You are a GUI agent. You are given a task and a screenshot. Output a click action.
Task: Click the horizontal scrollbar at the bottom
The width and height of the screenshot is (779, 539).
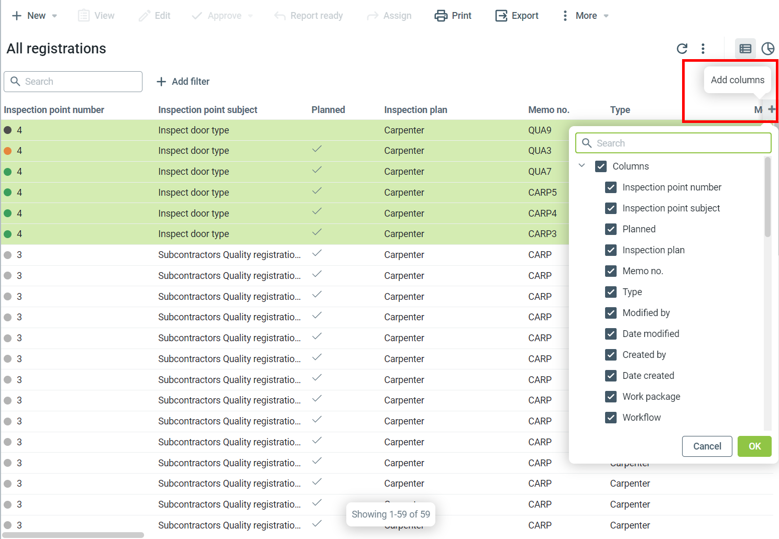[x=73, y=535]
